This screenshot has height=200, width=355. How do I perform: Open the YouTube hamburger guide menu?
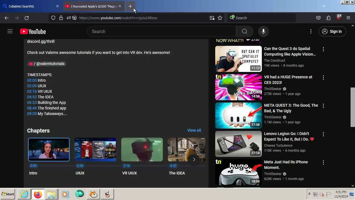click(10, 31)
